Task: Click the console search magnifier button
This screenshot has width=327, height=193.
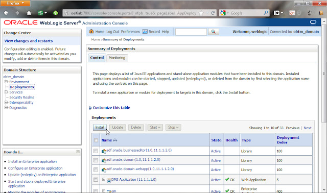Action: [x=214, y=32]
